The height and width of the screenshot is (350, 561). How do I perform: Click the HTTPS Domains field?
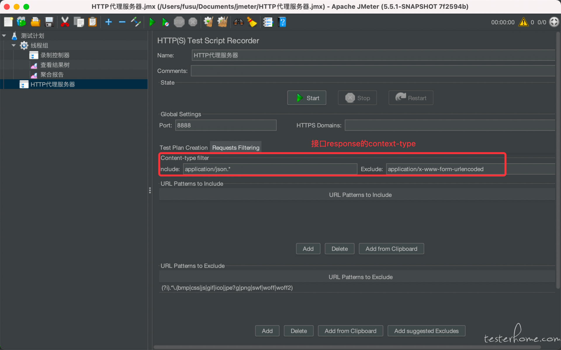click(x=450, y=125)
